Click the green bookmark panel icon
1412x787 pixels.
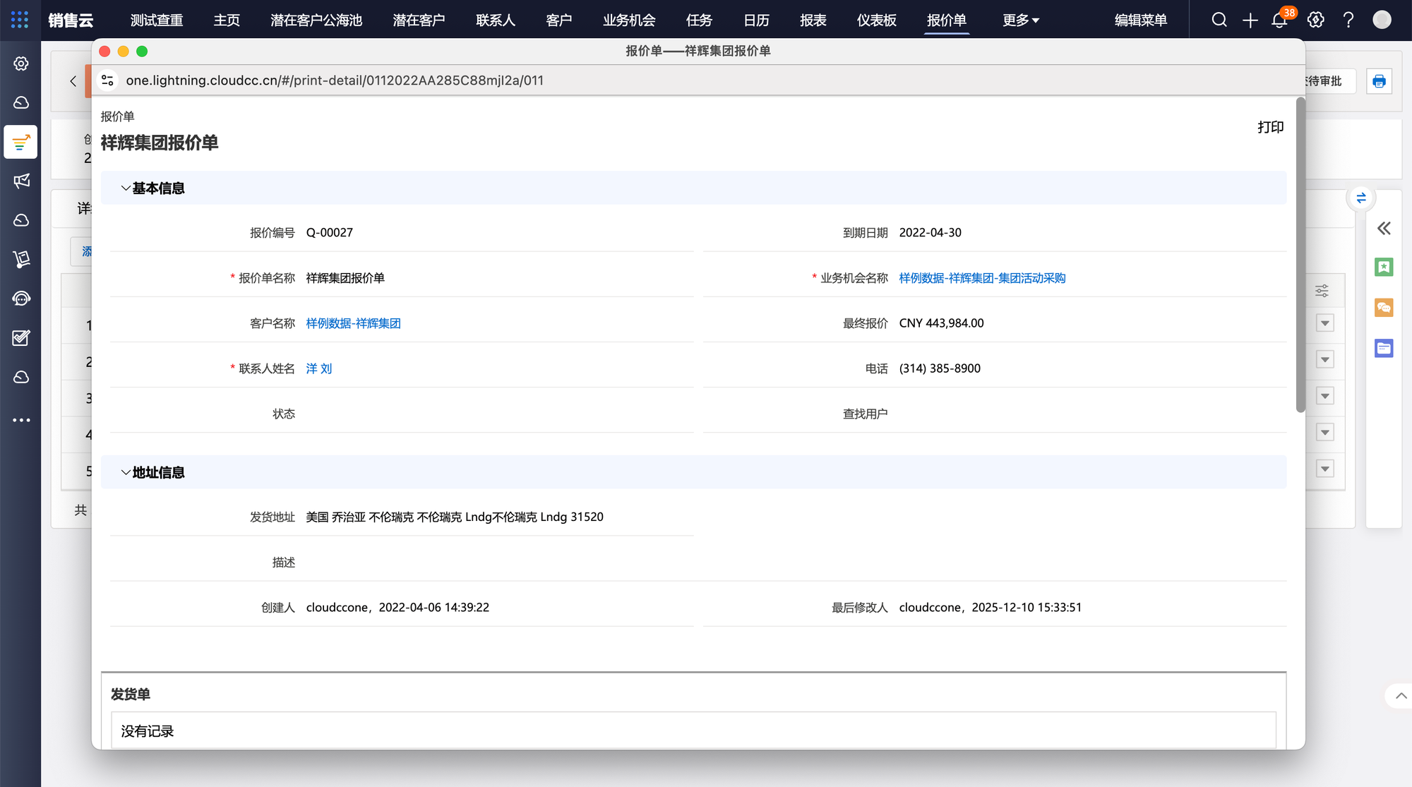coord(1384,267)
